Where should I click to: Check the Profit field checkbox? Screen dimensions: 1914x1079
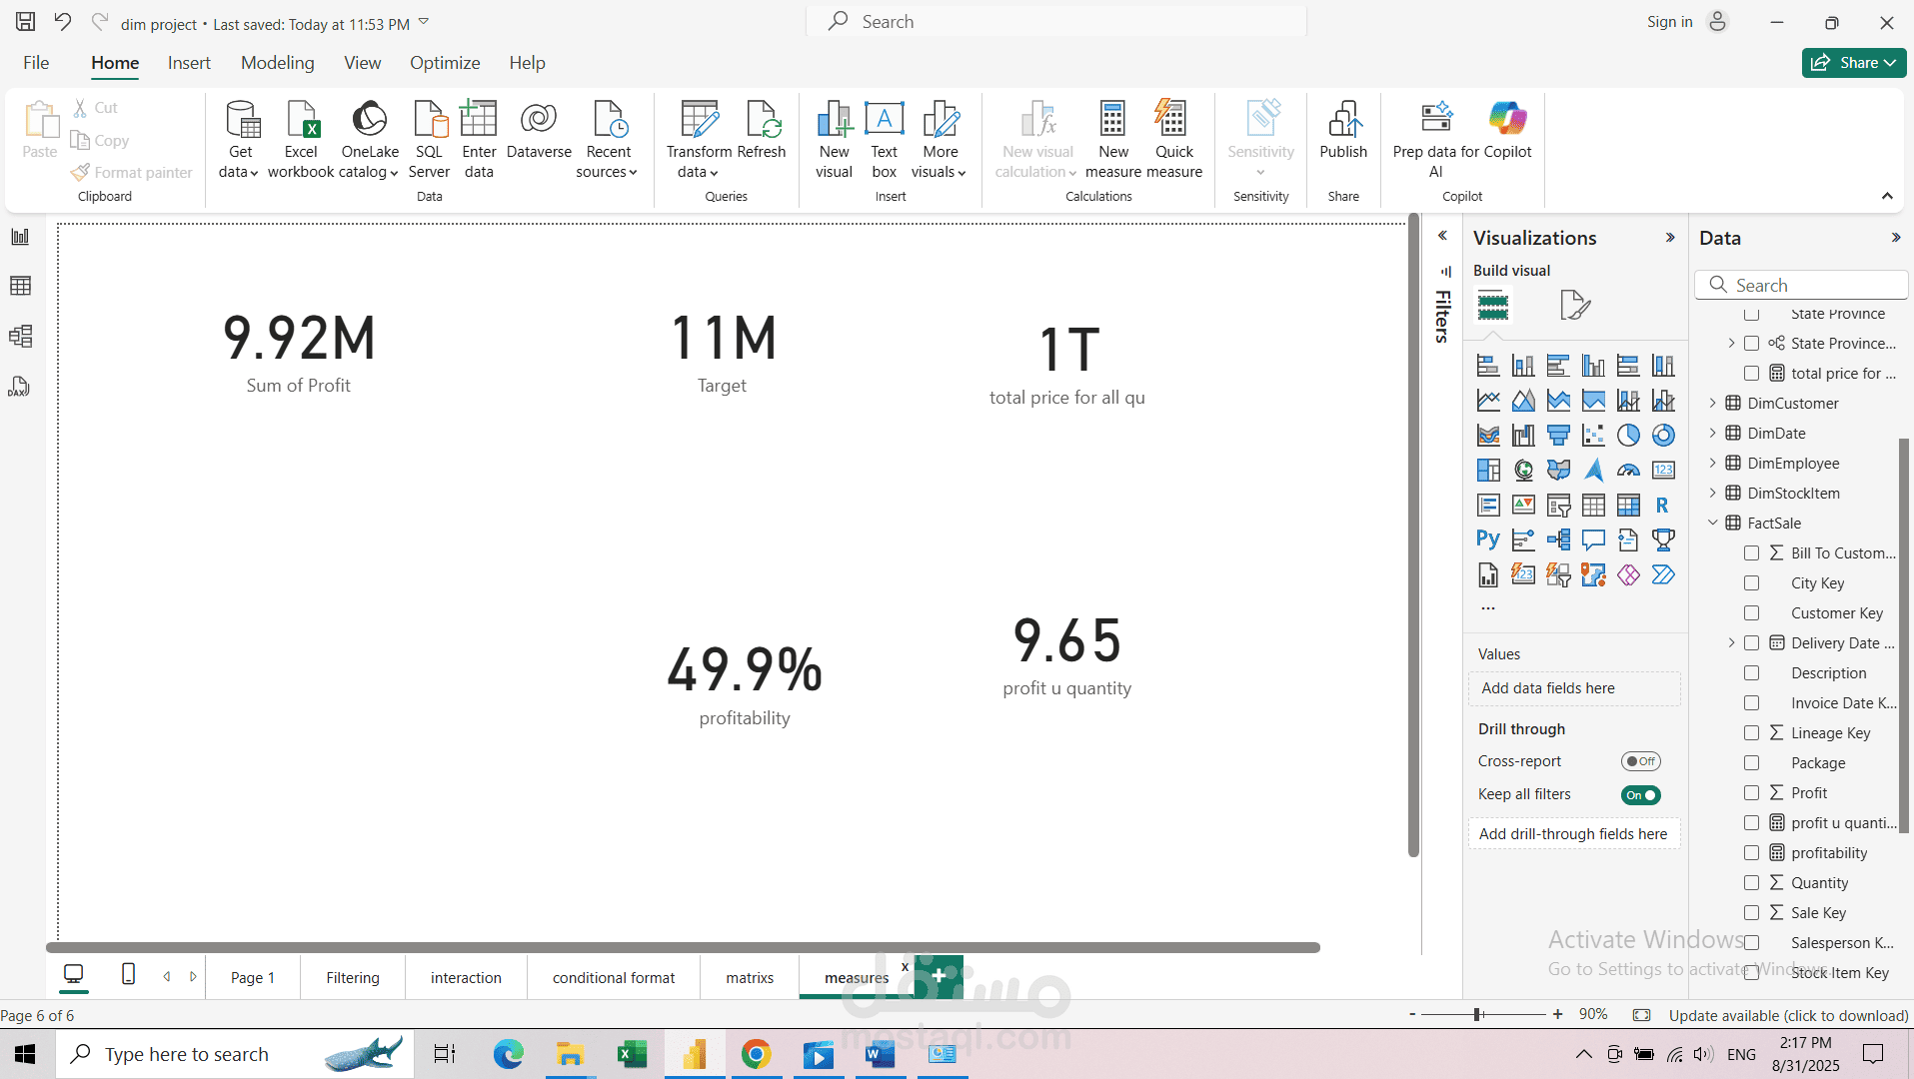pos(1751,793)
